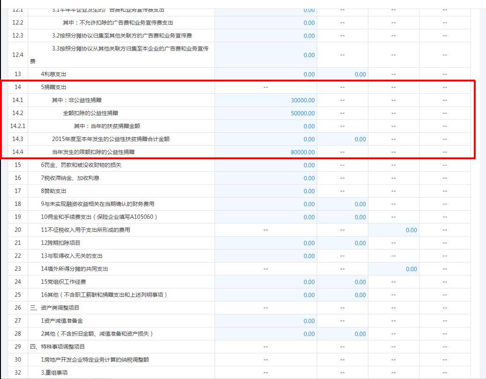Click first amount field for 党组织工作经费
Viewport: 486px width, 379px height.
click(x=266, y=282)
